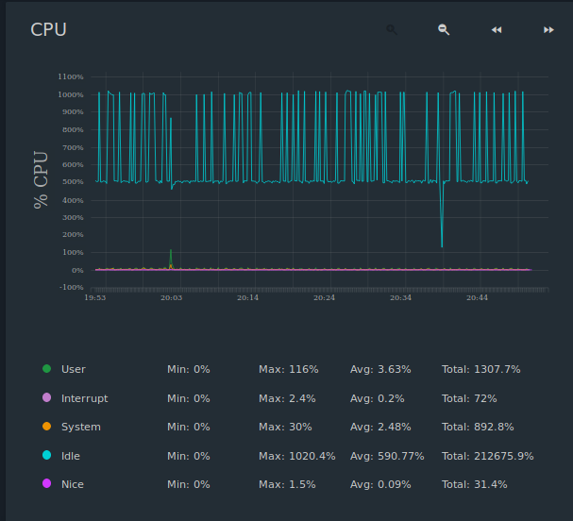Toggle the Nice series label
This screenshot has width=573, height=521.
72,484
